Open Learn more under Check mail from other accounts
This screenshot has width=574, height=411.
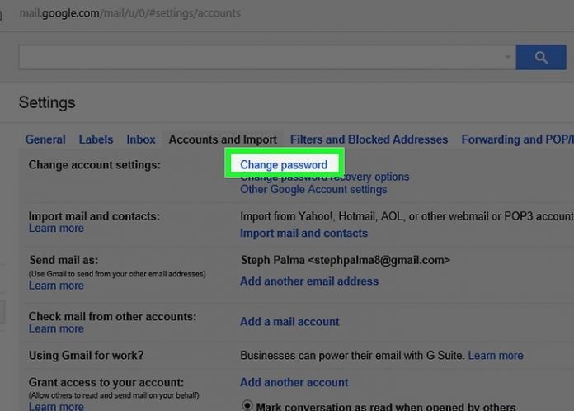[x=56, y=328]
